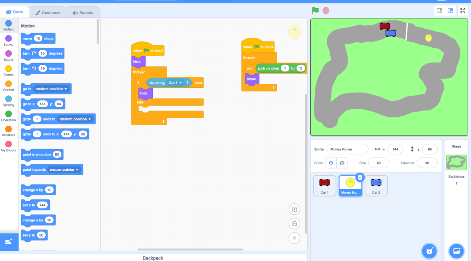The height and width of the screenshot is (261, 471).
Task: Enter full screen stage mode
Action: [x=462, y=11]
